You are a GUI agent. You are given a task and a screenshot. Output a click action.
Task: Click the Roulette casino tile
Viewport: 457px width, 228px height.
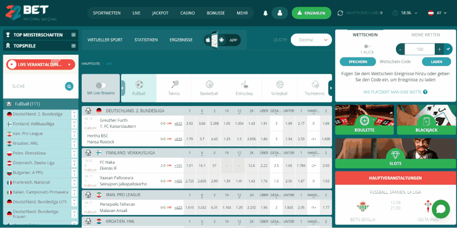[364, 120]
